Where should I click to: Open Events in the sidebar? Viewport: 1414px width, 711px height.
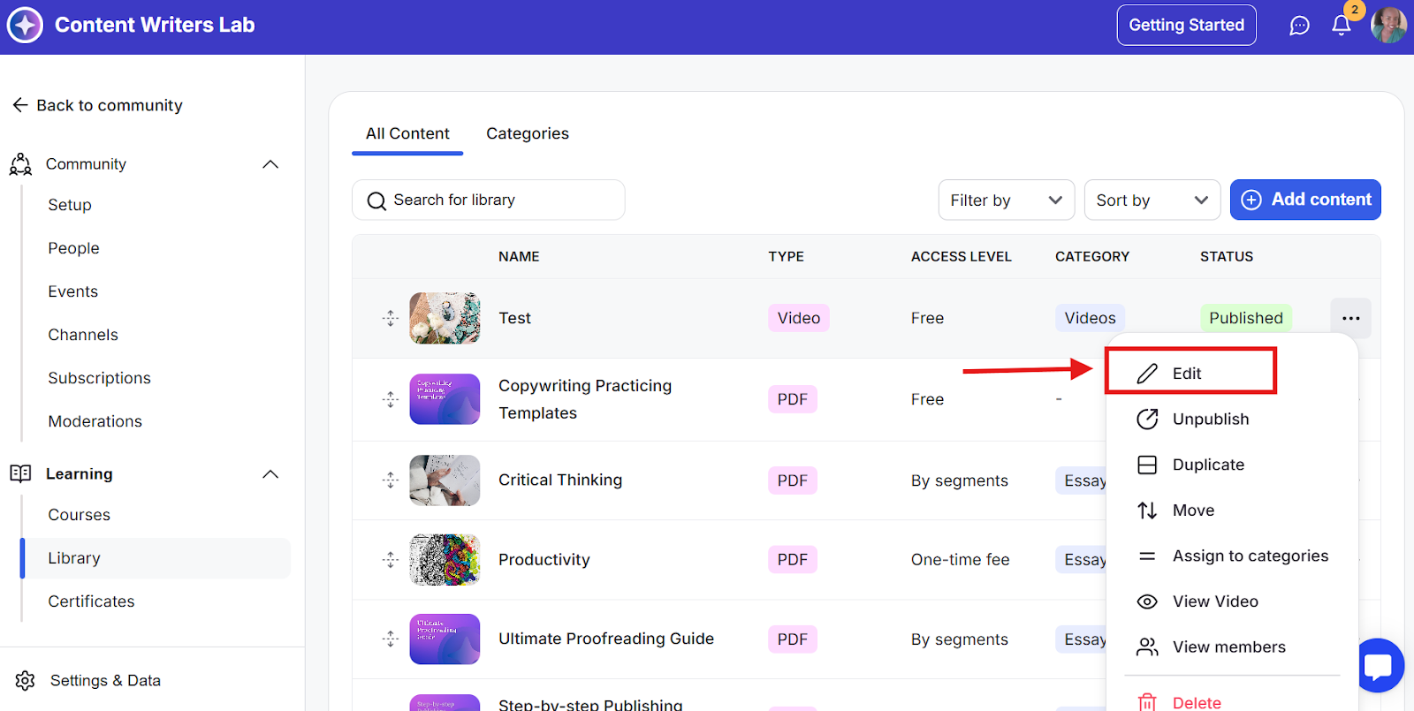[72, 291]
